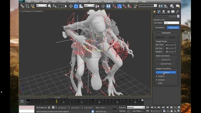Toggle the Angle Snap button

click(119, 6)
